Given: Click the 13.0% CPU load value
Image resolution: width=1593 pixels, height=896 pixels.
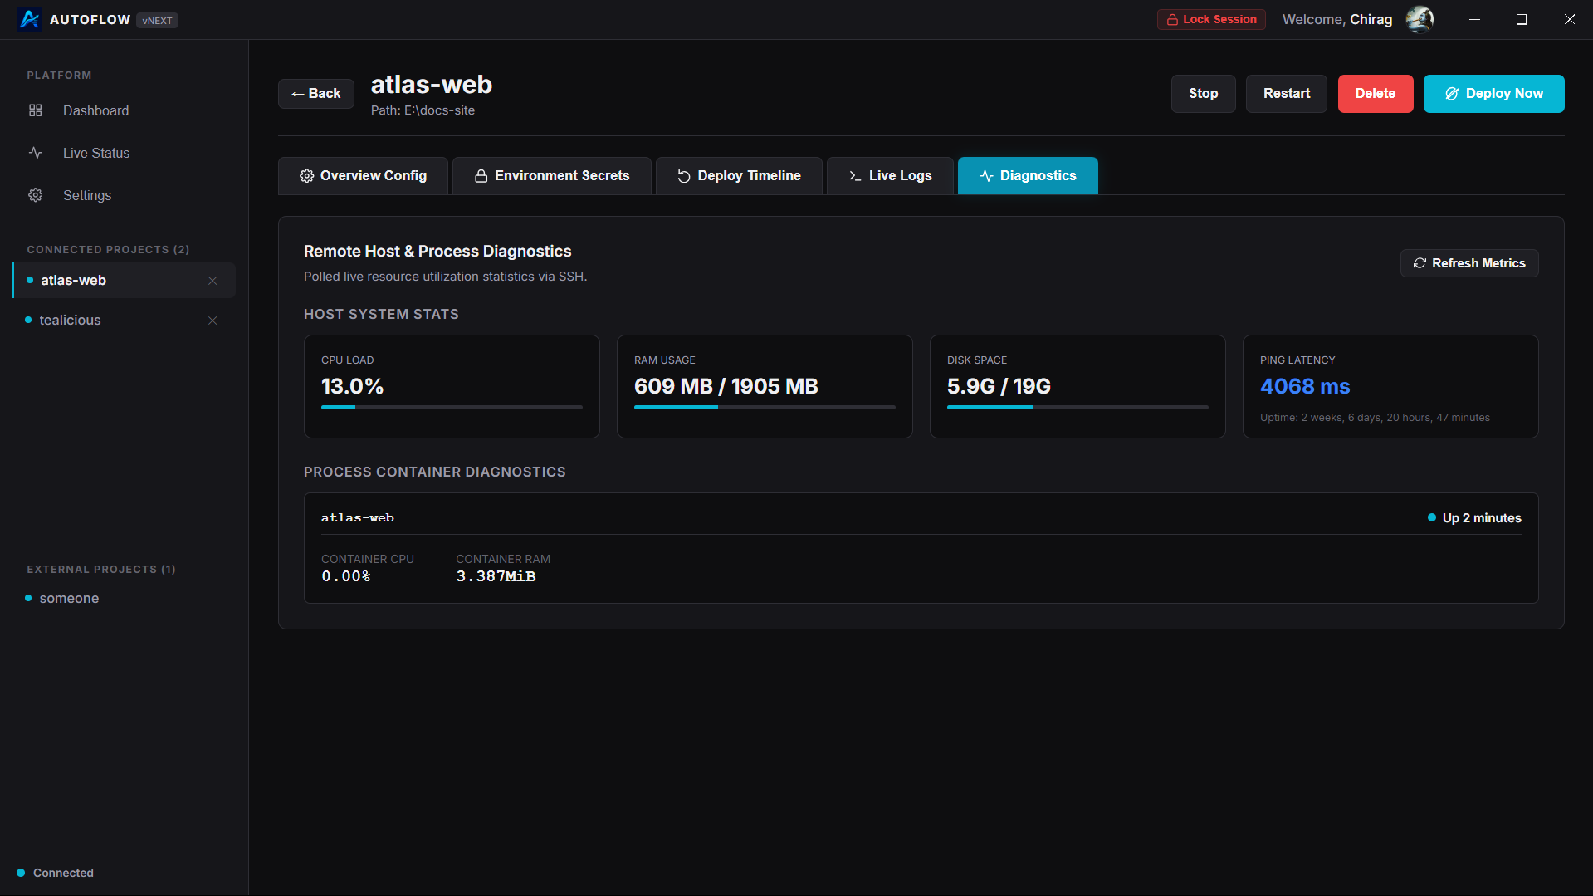Looking at the screenshot, I should point(353,386).
